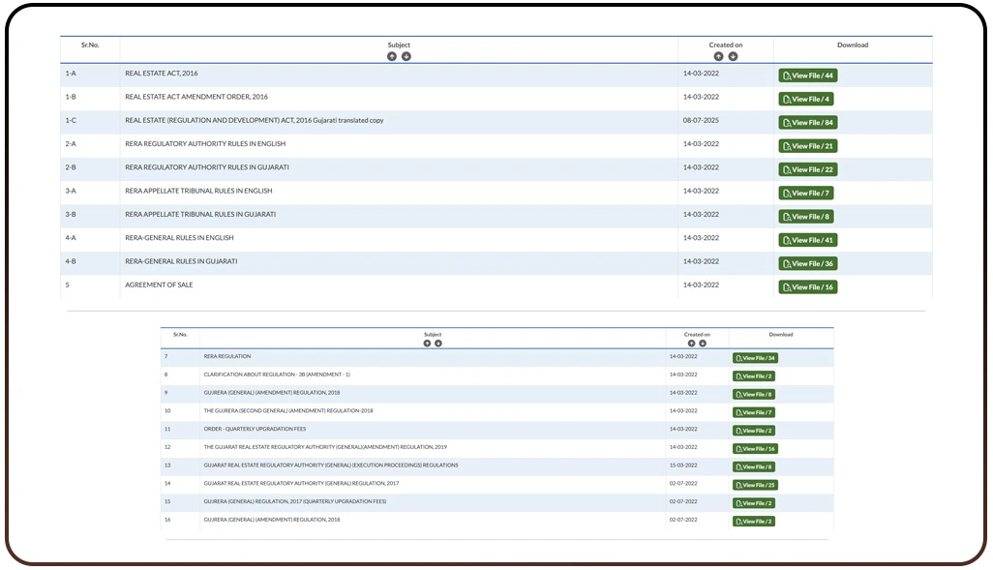Click the Sr.No. column header
Image resolution: width=993 pixels, height=570 pixels.
[91, 45]
